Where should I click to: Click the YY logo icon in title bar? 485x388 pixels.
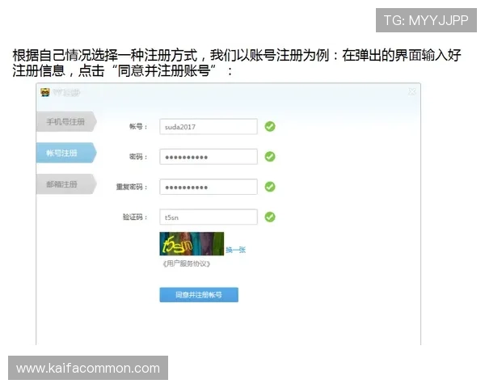[45, 92]
